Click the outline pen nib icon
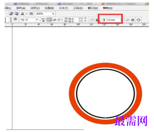 pos(104,20)
